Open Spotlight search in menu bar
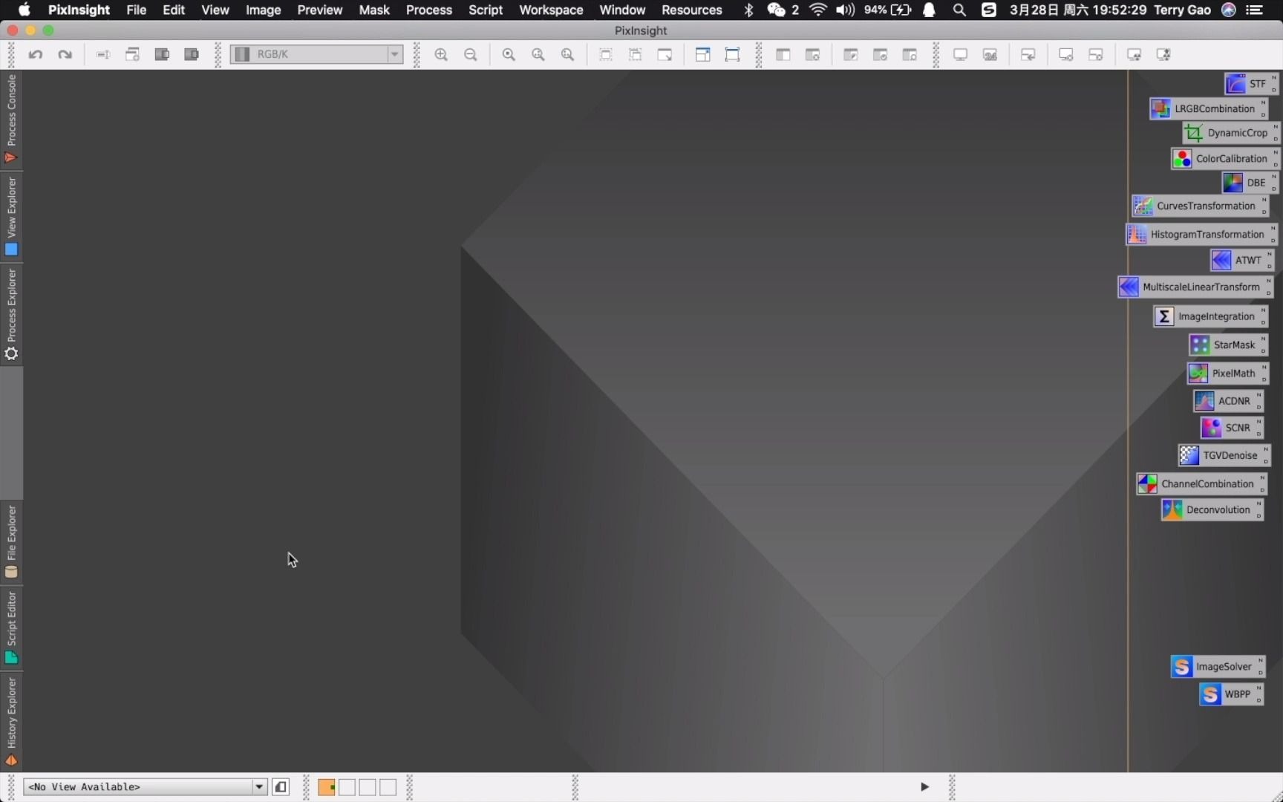This screenshot has width=1283, height=802. pos(959,10)
